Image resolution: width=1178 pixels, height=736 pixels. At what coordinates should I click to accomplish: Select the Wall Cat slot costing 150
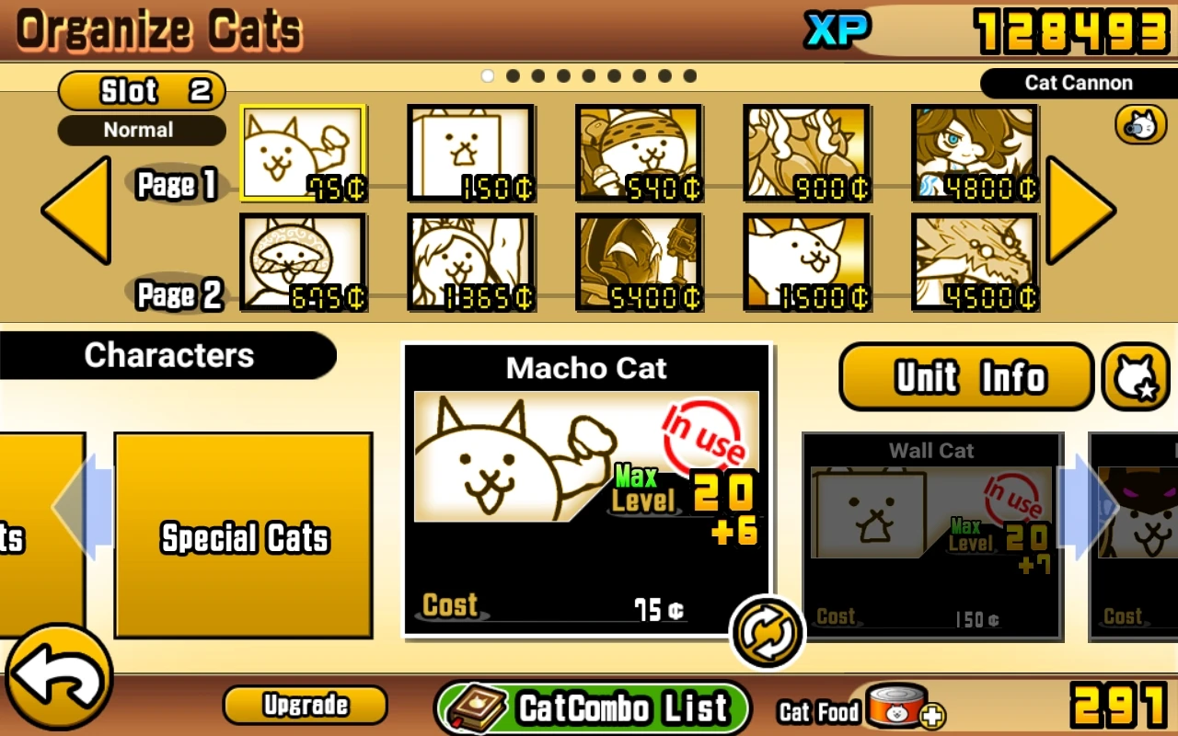point(471,154)
